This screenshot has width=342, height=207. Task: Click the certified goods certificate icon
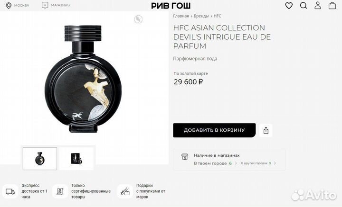click(x=60, y=191)
